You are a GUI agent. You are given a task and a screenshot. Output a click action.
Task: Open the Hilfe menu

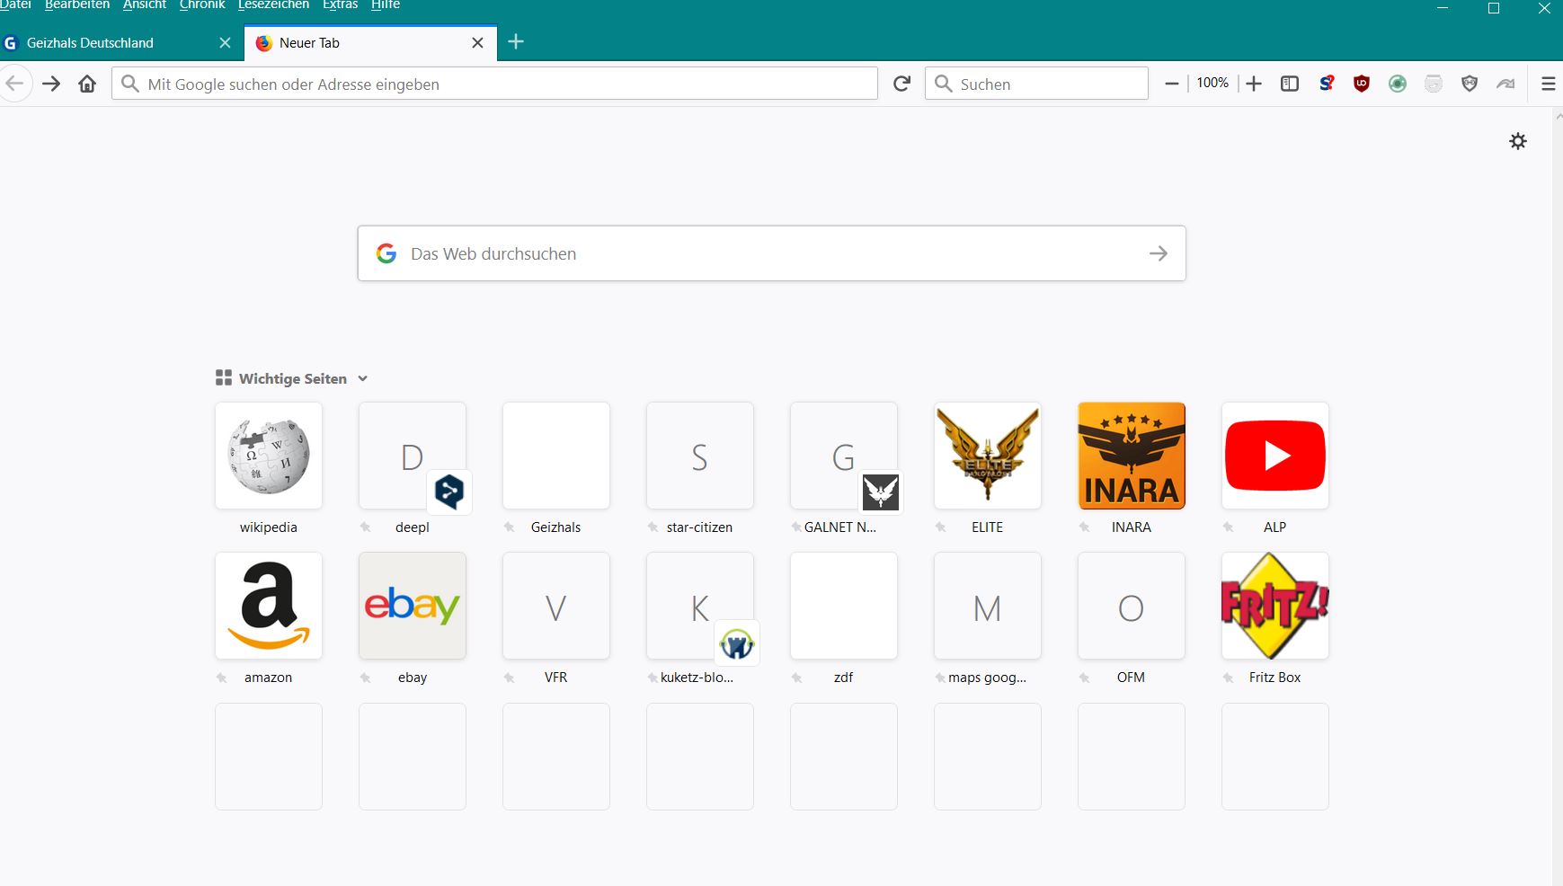click(x=386, y=4)
